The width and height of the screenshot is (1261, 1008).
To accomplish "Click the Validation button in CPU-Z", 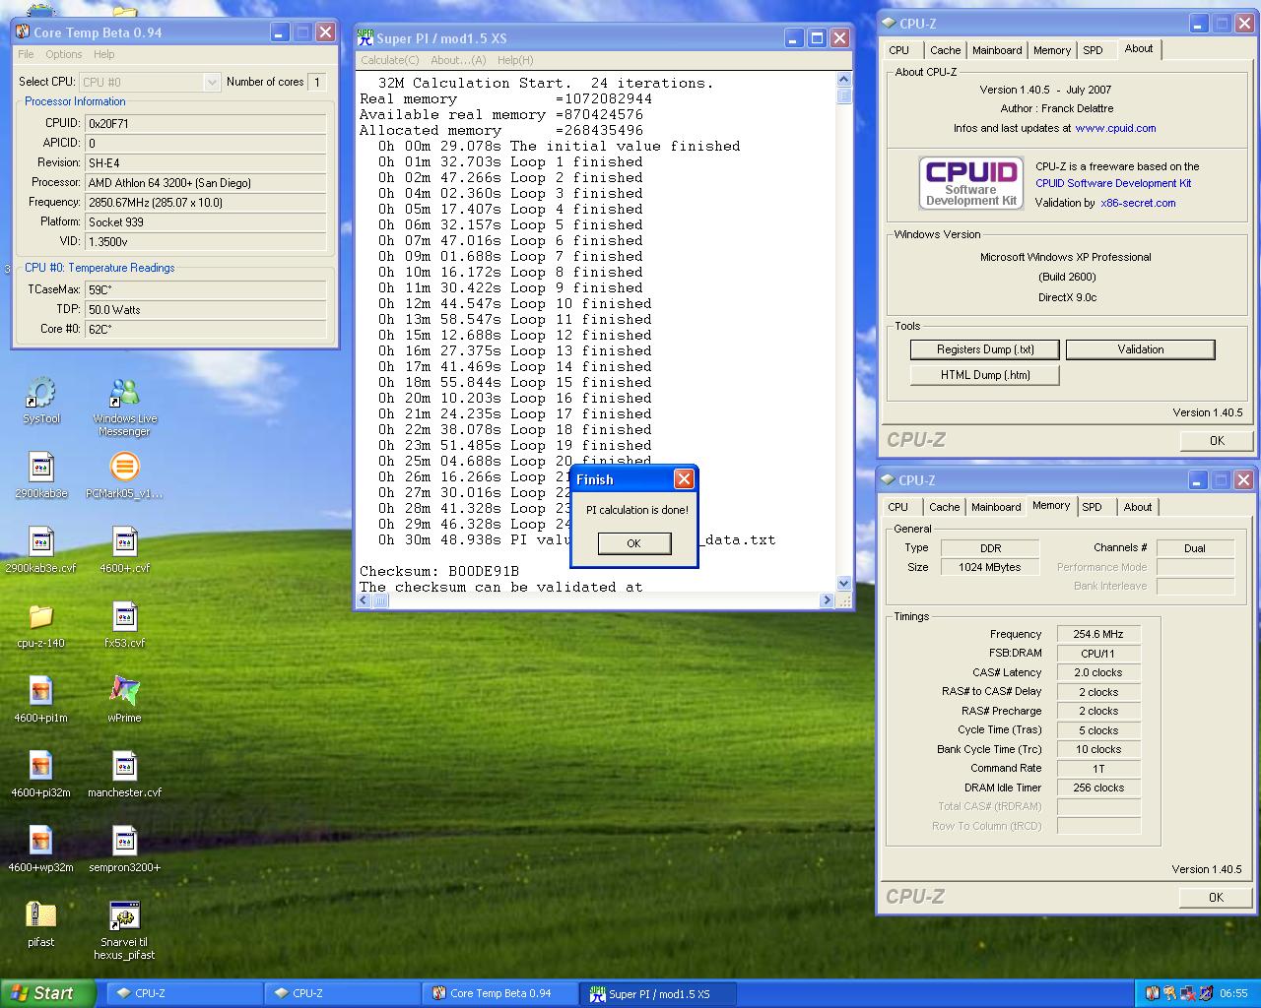I will (x=1141, y=349).
